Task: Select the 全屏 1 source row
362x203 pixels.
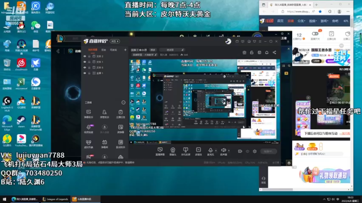Action: tap(105, 73)
